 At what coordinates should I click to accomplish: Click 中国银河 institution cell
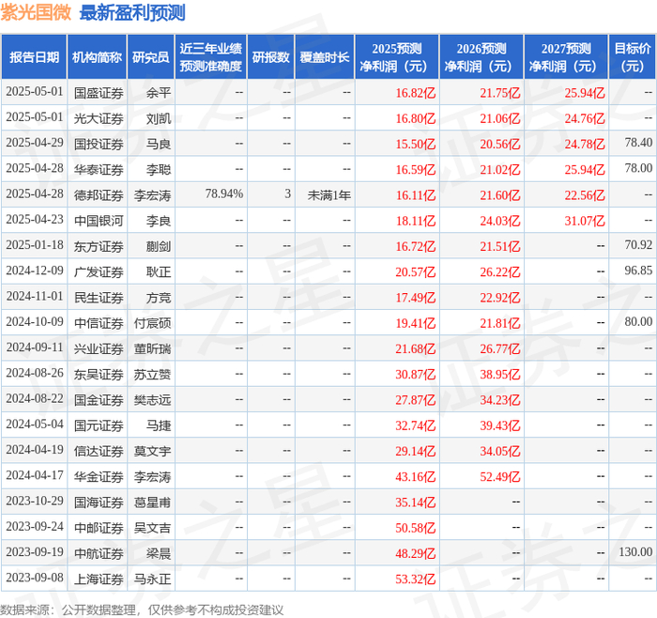[x=99, y=221]
